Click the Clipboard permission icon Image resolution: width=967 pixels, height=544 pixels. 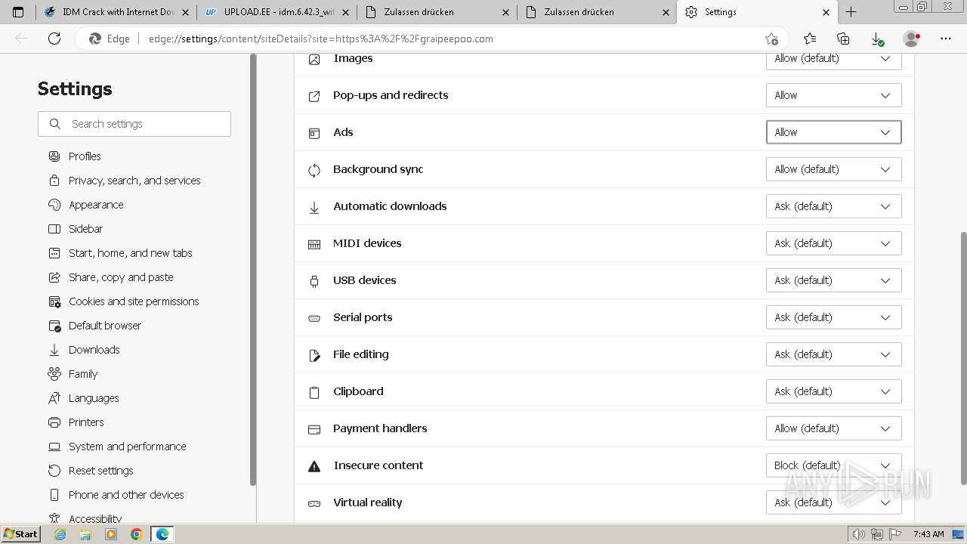pos(314,392)
